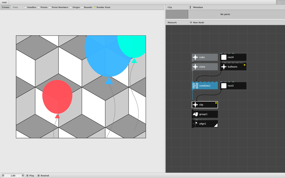The height and width of the screenshot is (178, 285).
Task: Switch to the Data tab
Action: [15, 7]
